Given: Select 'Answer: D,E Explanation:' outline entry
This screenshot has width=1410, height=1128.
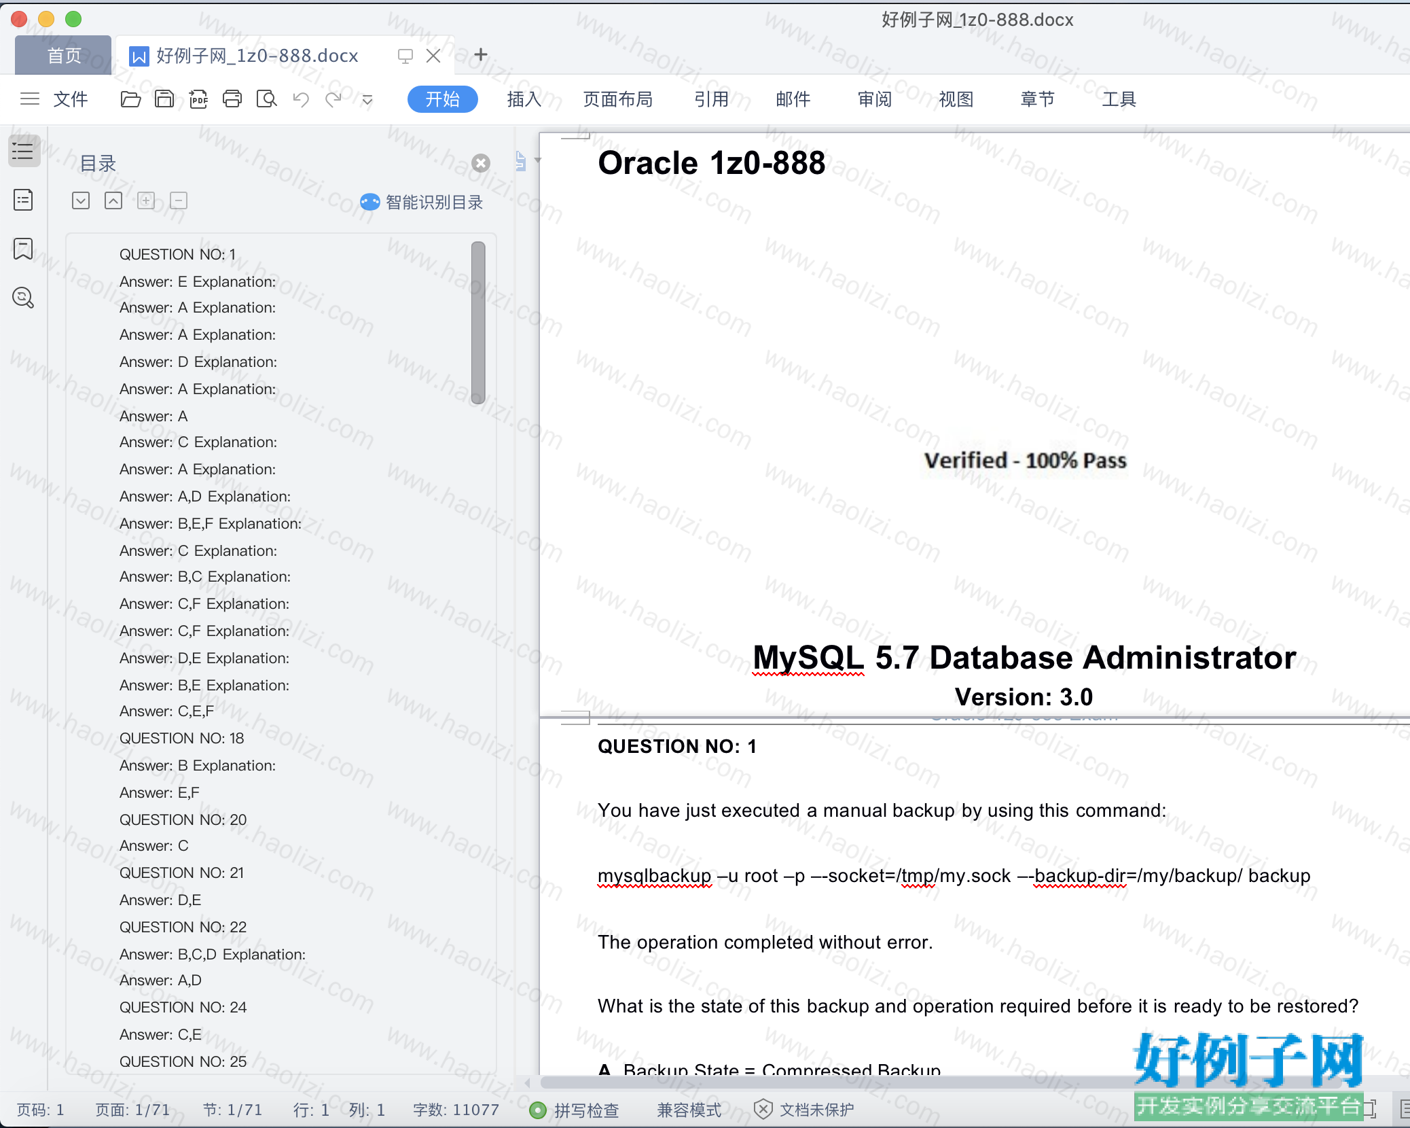Looking at the screenshot, I should 204,658.
